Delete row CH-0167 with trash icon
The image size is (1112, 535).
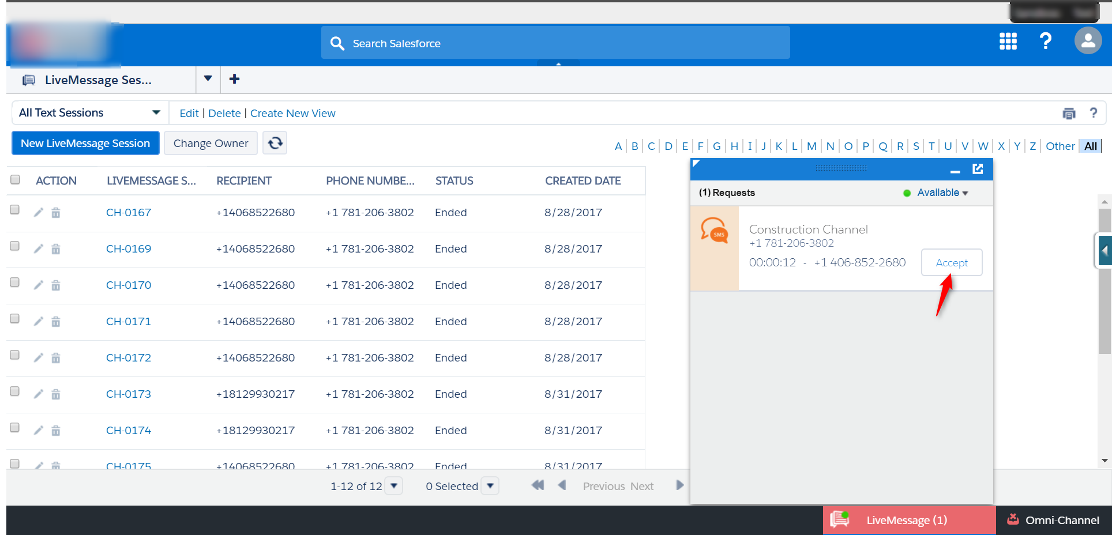tap(56, 213)
